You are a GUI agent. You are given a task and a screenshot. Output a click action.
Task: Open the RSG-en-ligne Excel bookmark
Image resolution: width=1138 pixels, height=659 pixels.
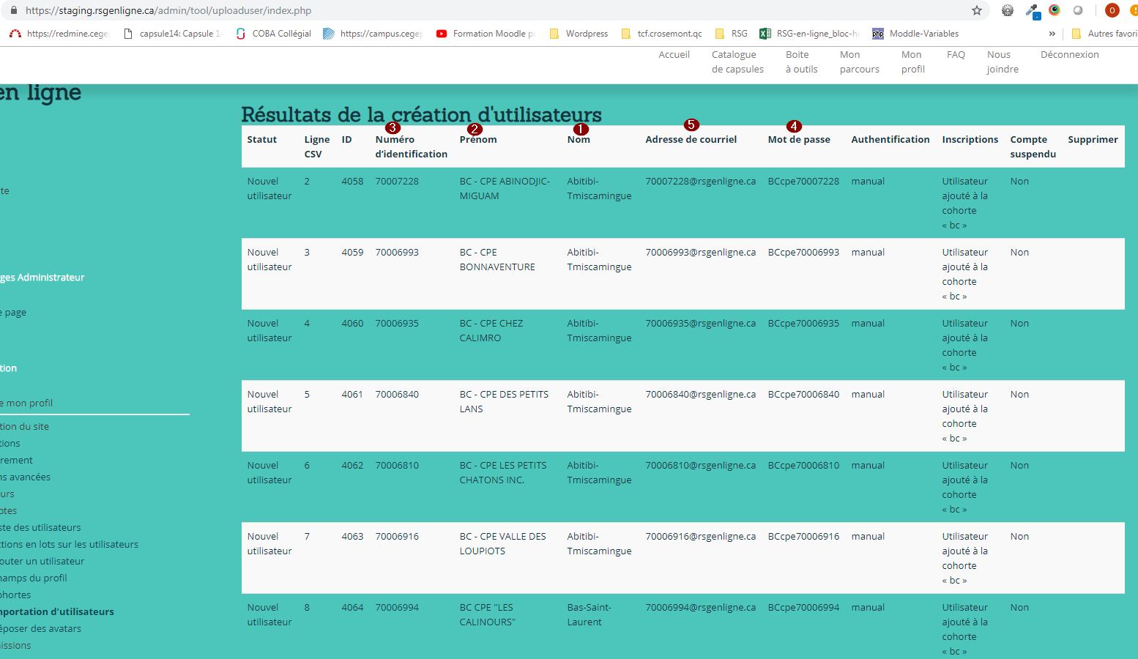click(x=809, y=34)
